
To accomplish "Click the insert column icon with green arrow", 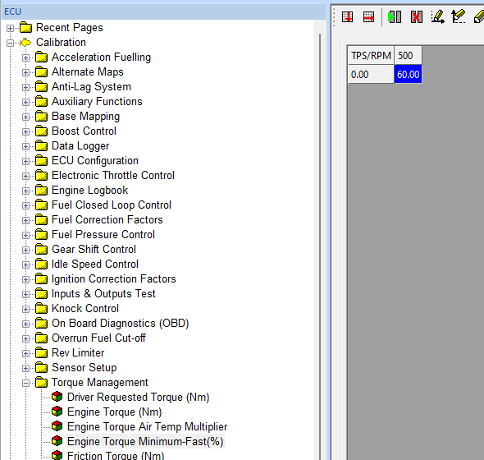I will coord(395,16).
